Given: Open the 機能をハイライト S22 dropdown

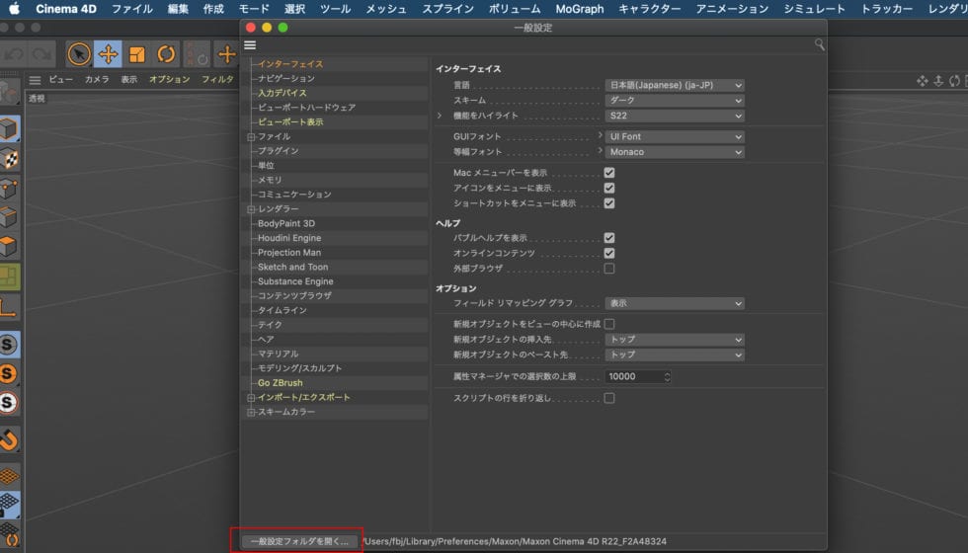Looking at the screenshot, I should tap(675, 116).
